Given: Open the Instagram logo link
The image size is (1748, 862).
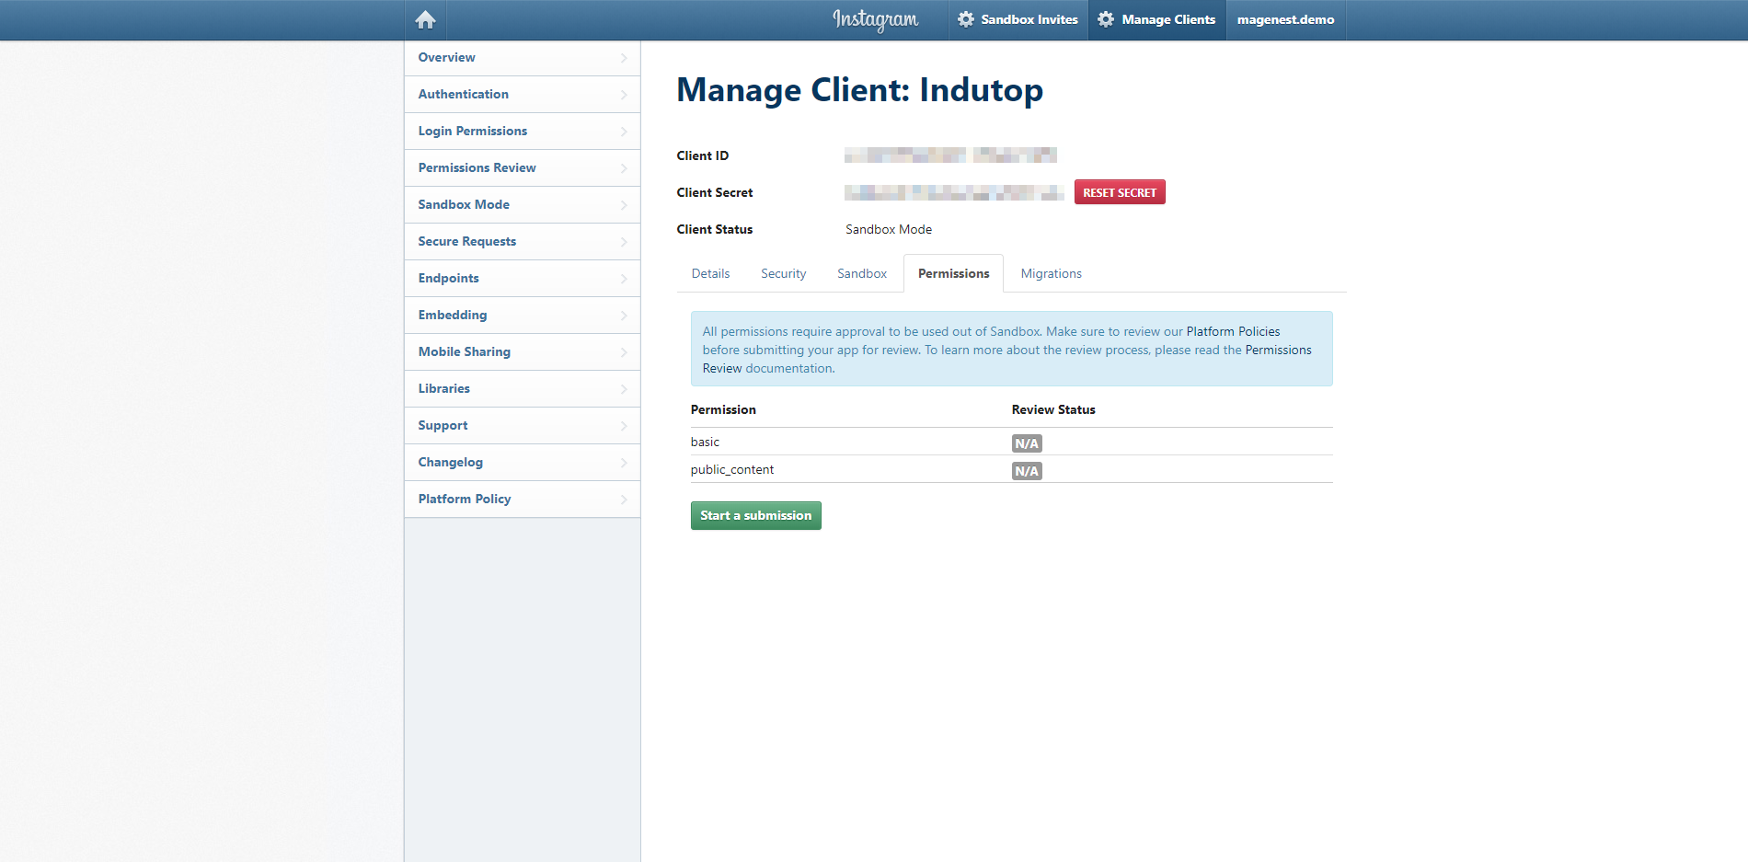Looking at the screenshot, I should click(x=875, y=19).
